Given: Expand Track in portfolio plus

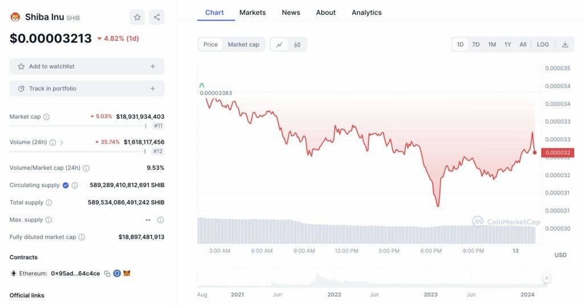Looking at the screenshot, I should tap(152, 89).
